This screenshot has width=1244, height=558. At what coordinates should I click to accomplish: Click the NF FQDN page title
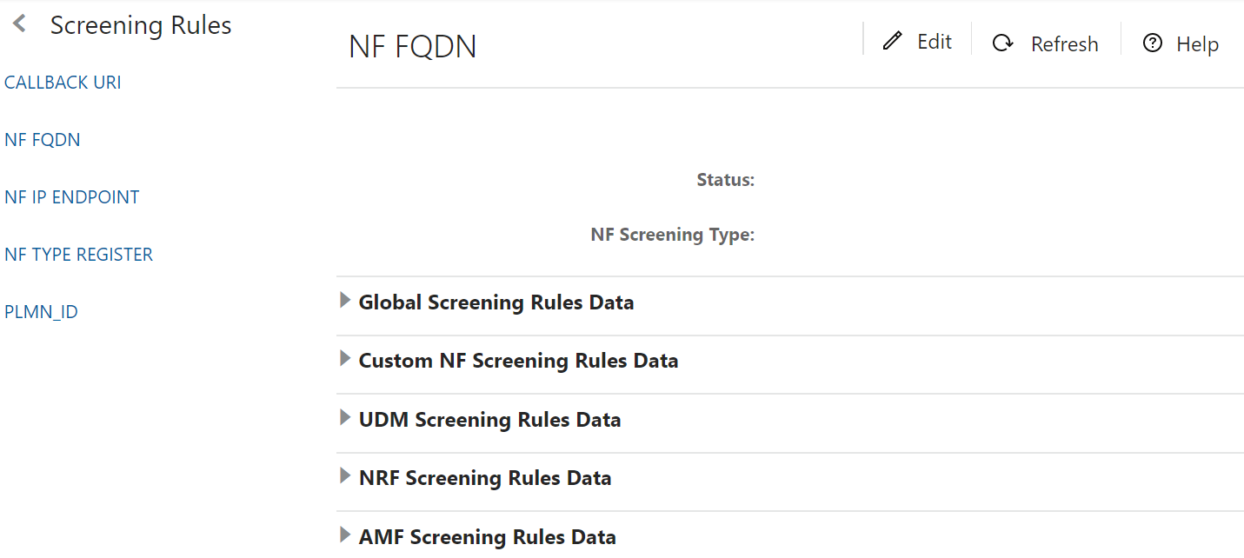pos(411,46)
